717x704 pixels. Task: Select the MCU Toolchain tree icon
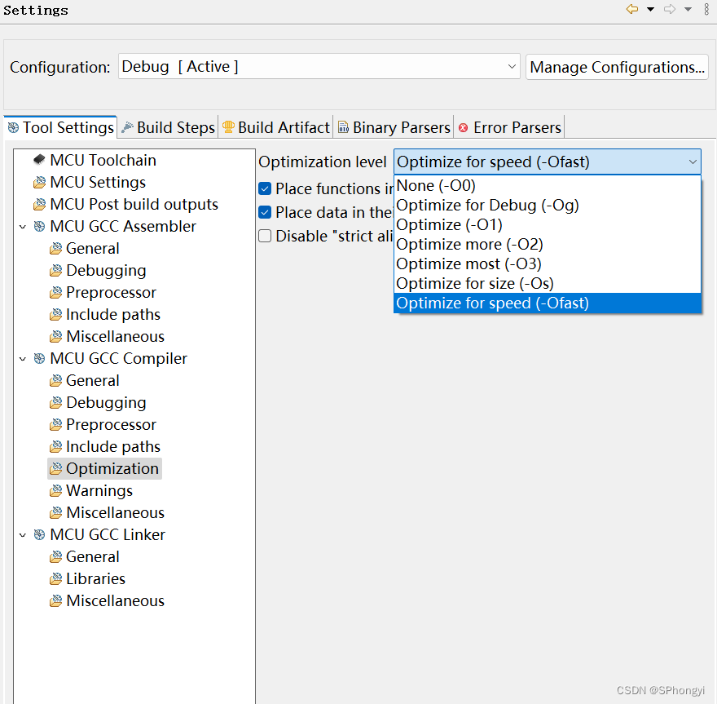[x=41, y=160]
